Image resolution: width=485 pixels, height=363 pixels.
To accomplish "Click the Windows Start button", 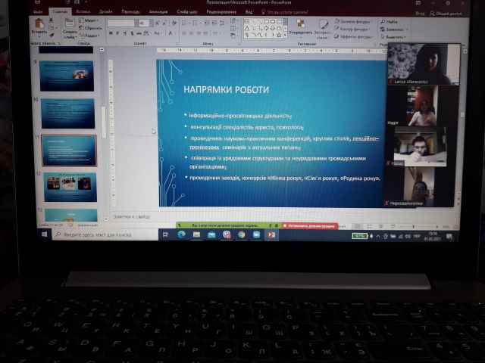I will tap(44, 234).
